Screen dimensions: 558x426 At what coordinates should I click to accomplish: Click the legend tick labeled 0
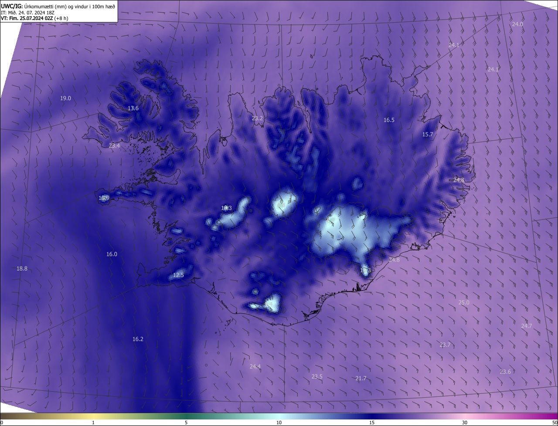tap(2, 423)
